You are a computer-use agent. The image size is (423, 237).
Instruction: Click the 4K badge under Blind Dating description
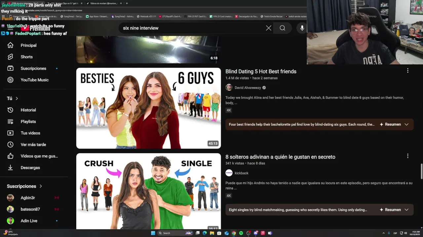click(x=229, y=110)
